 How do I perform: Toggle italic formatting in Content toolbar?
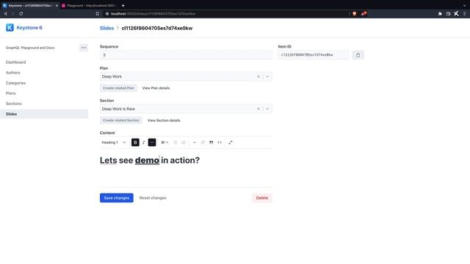pos(144,142)
